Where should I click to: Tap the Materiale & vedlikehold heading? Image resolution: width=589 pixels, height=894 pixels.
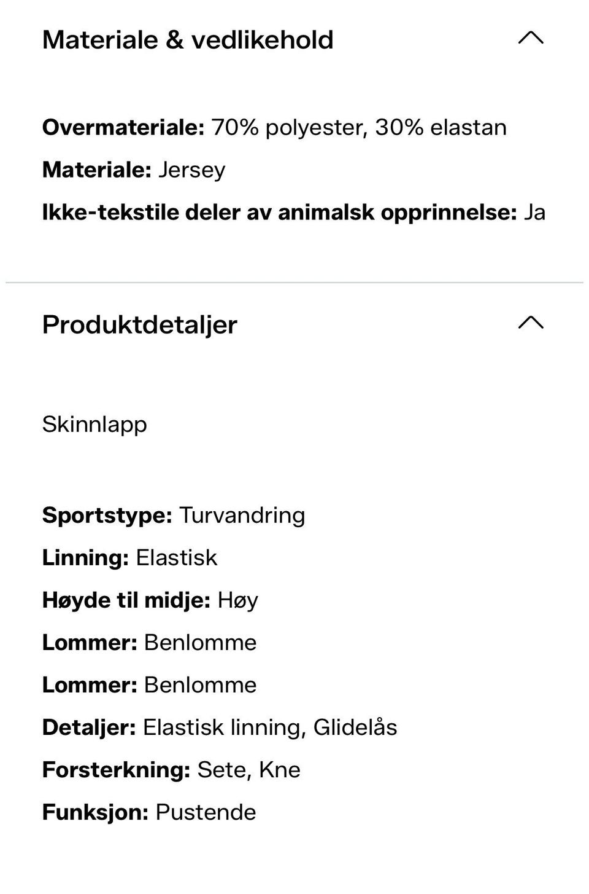(188, 40)
